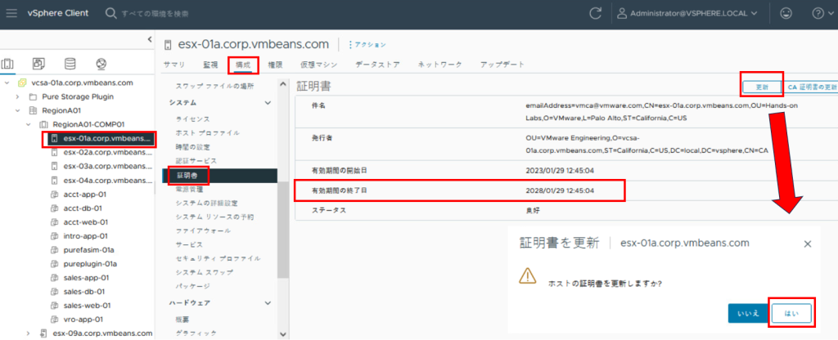838x340 pixels.
Task: Click the CA 証明書の更新 button
Action: (813, 86)
